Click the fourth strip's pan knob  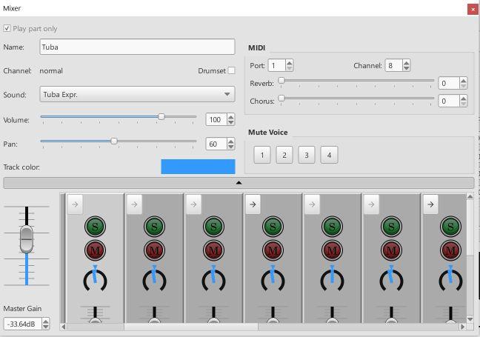(273, 279)
